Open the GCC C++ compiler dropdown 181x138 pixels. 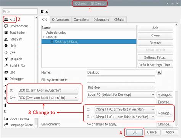48,98
